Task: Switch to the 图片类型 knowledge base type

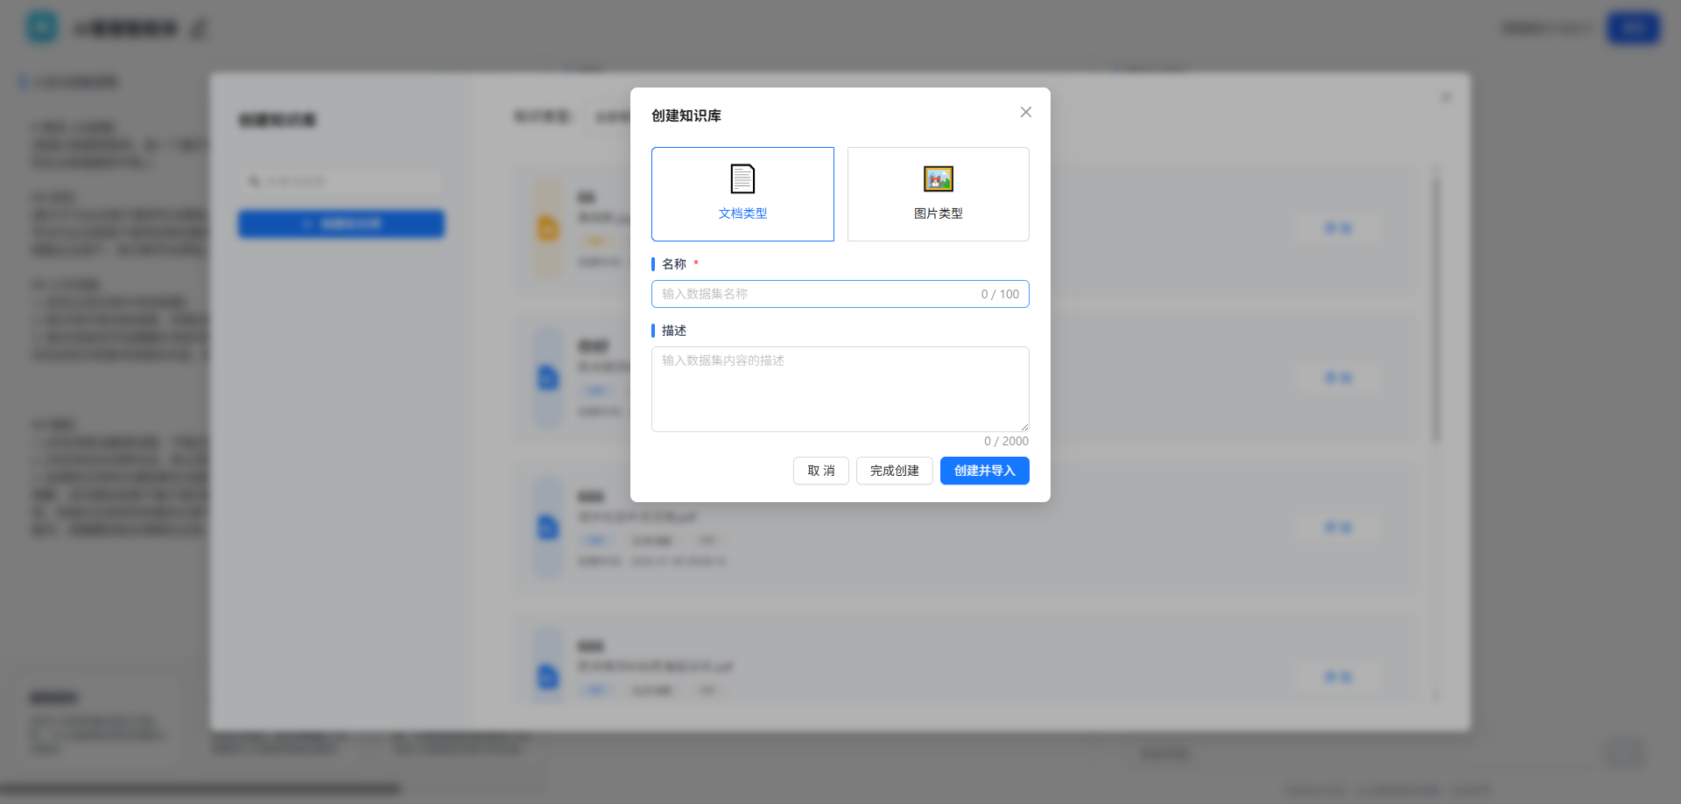Action: 938,193
